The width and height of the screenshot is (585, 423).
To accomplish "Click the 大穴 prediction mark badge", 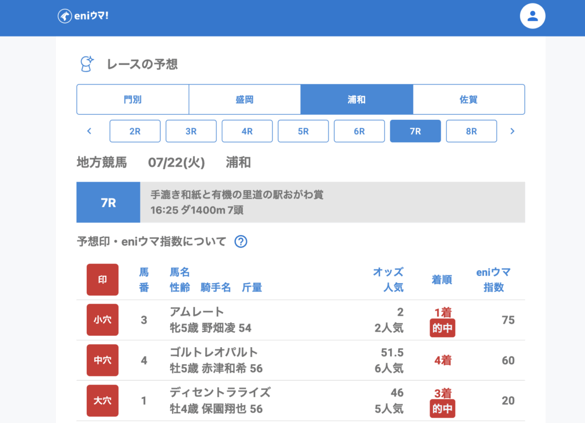I will (x=103, y=401).
